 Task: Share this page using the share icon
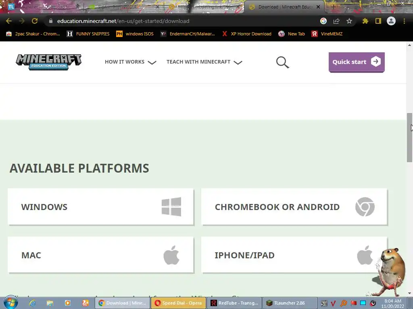[x=336, y=21]
